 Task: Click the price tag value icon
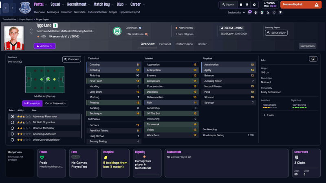coord(222,28)
